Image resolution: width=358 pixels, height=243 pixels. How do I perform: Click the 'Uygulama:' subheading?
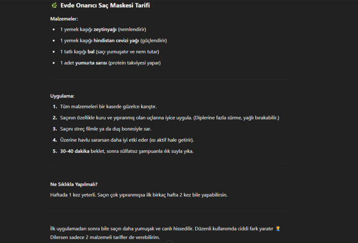tap(62, 96)
